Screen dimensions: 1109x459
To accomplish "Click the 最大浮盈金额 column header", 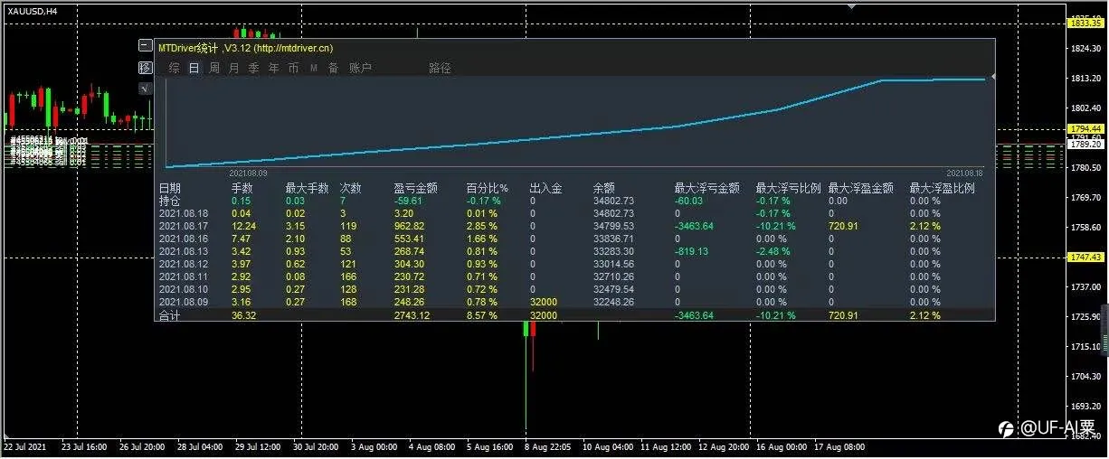I will (x=861, y=188).
